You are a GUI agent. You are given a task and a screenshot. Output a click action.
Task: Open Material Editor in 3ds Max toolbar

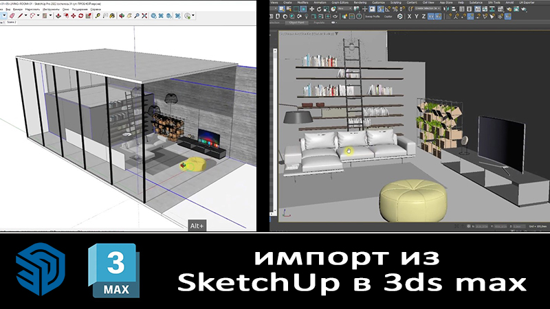click(500, 9)
